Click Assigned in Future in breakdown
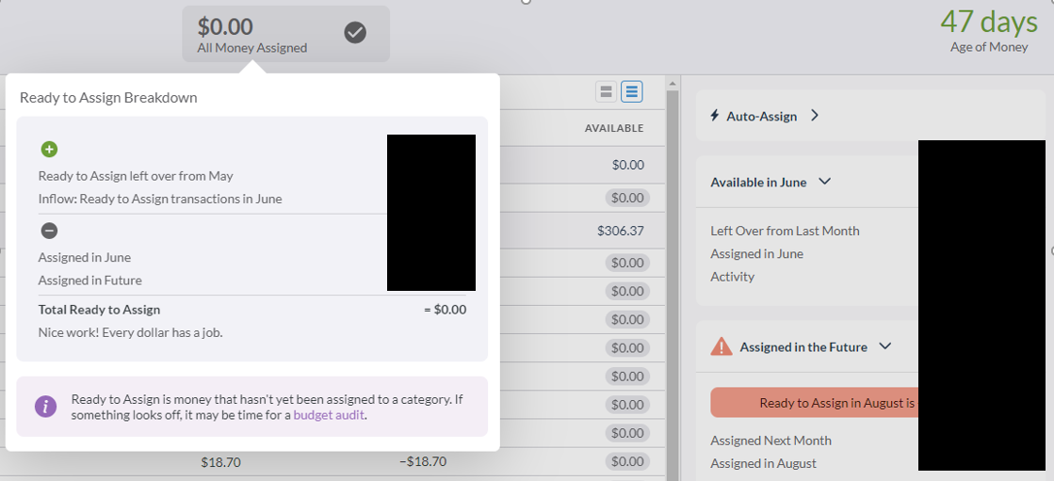This screenshot has height=481, width=1054. (90, 281)
